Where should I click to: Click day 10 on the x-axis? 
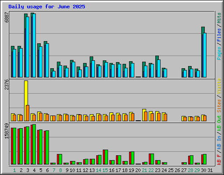click(x=72, y=170)
